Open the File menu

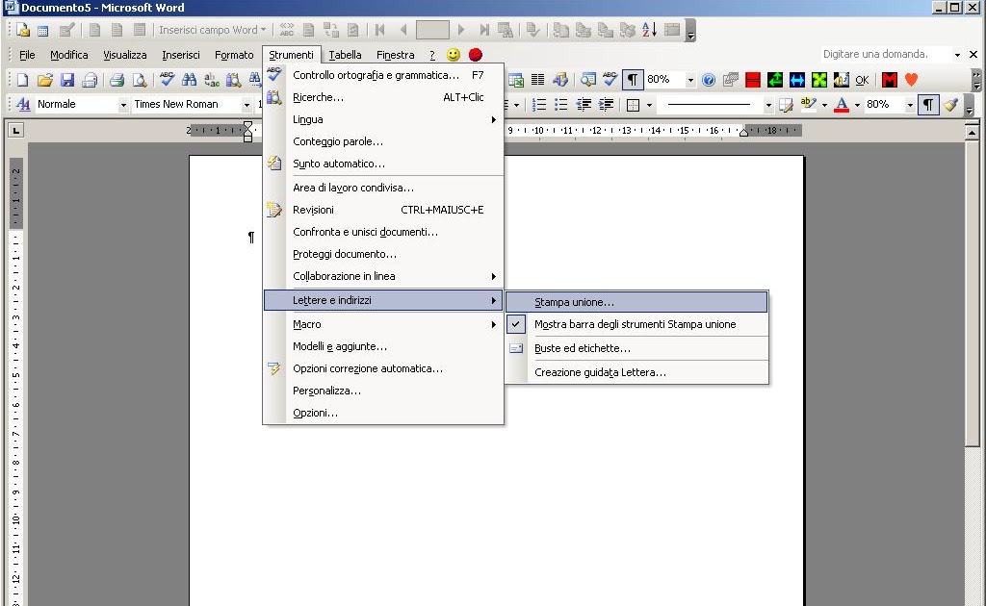point(27,55)
